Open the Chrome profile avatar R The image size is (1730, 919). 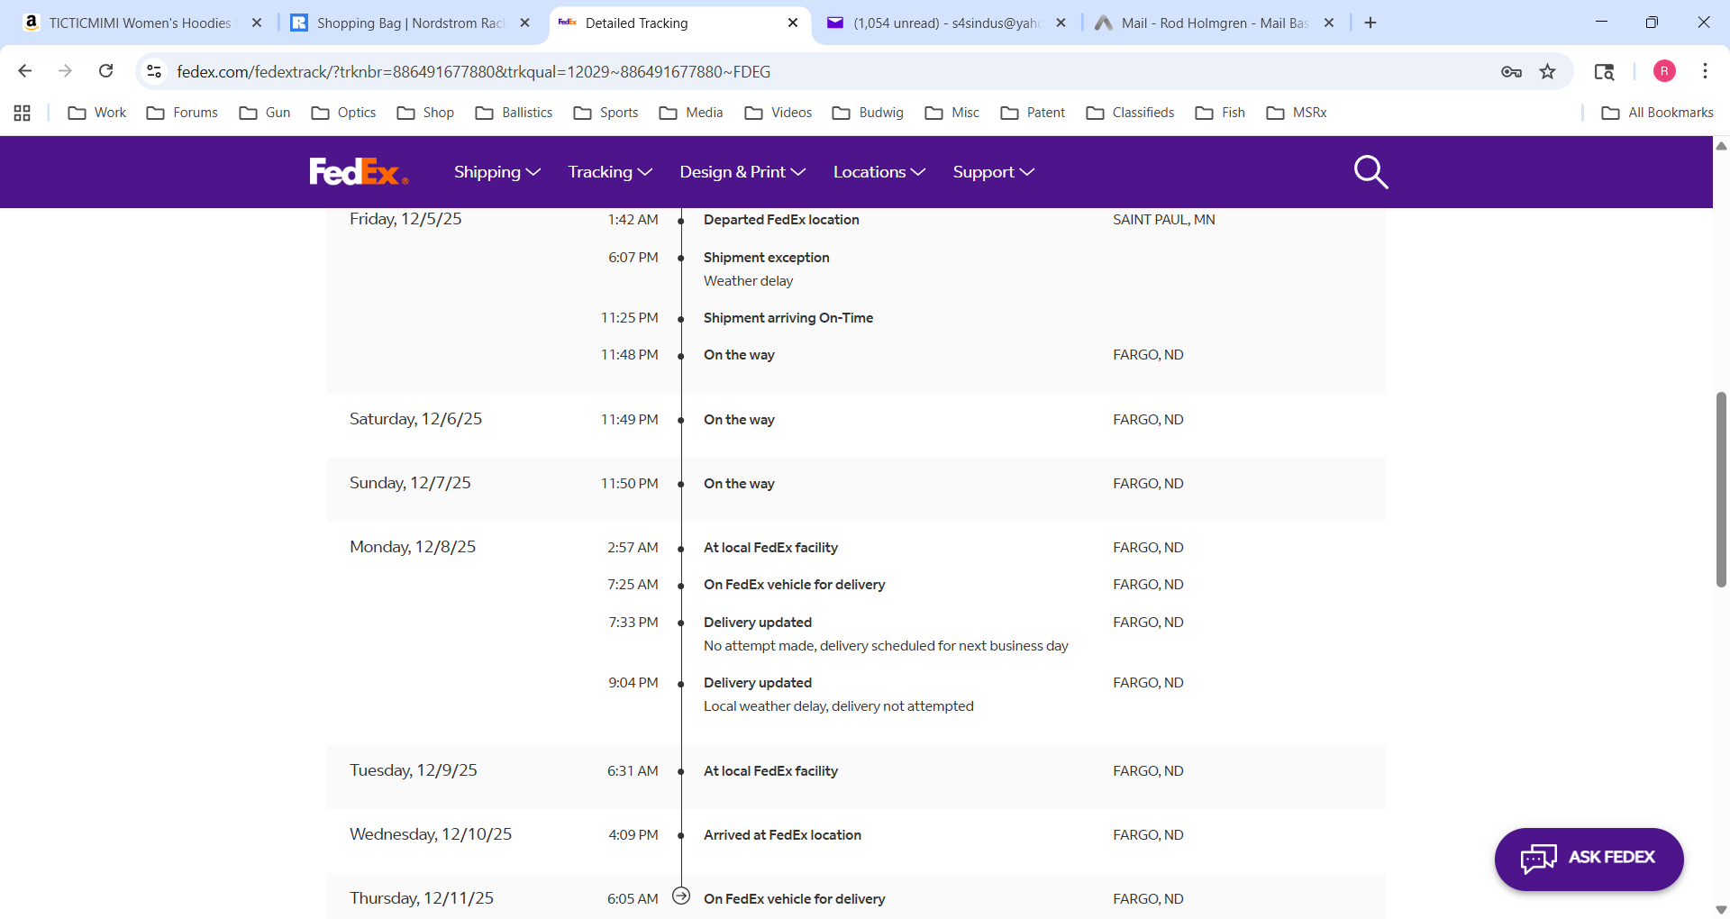(1664, 71)
